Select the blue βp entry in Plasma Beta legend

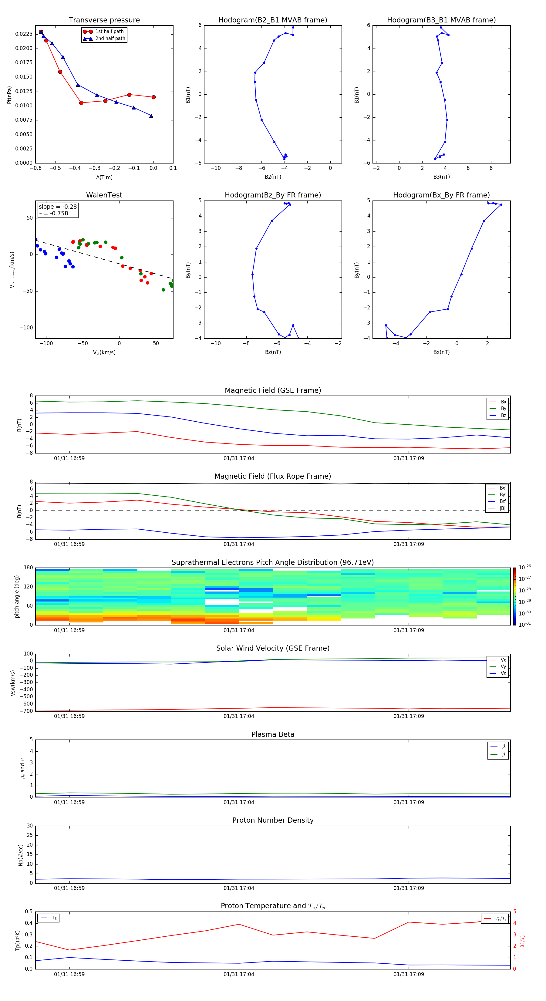[x=498, y=747]
